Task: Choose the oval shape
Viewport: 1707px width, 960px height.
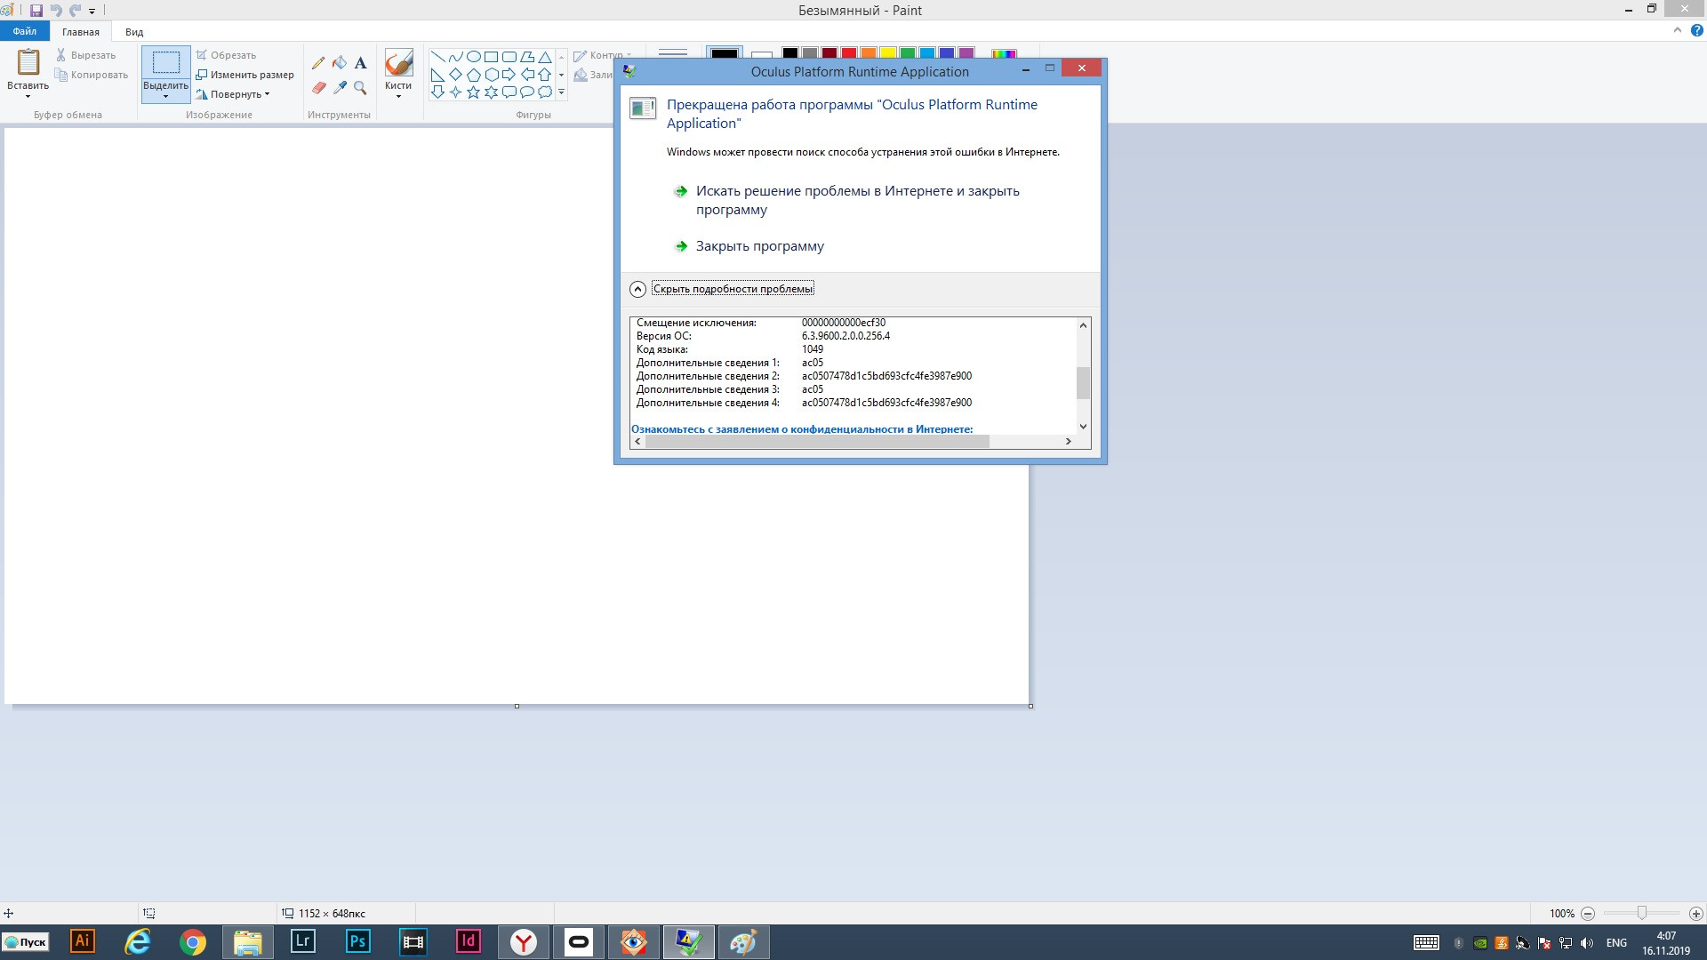Action: pos(473,57)
